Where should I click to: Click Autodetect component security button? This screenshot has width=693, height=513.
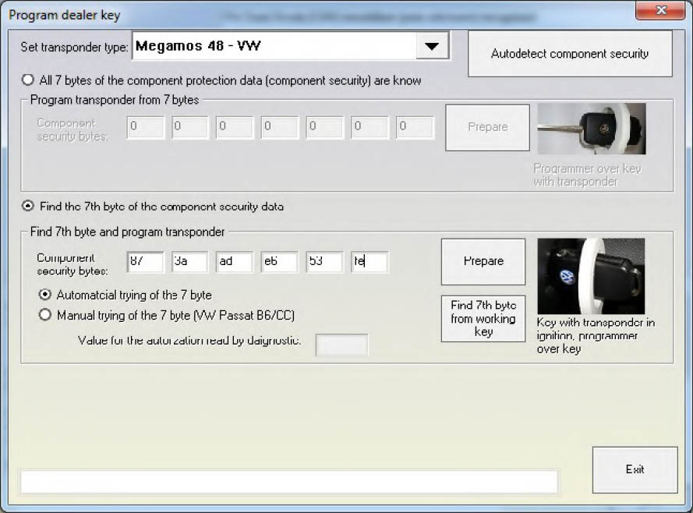tap(569, 54)
